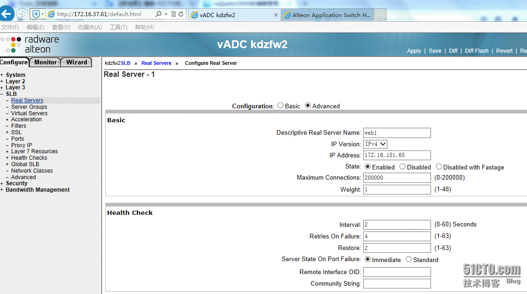The height and width of the screenshot is (294, 527).
Task: Expand the Layer 2 tree node
Action: click(x=2, y=81)
